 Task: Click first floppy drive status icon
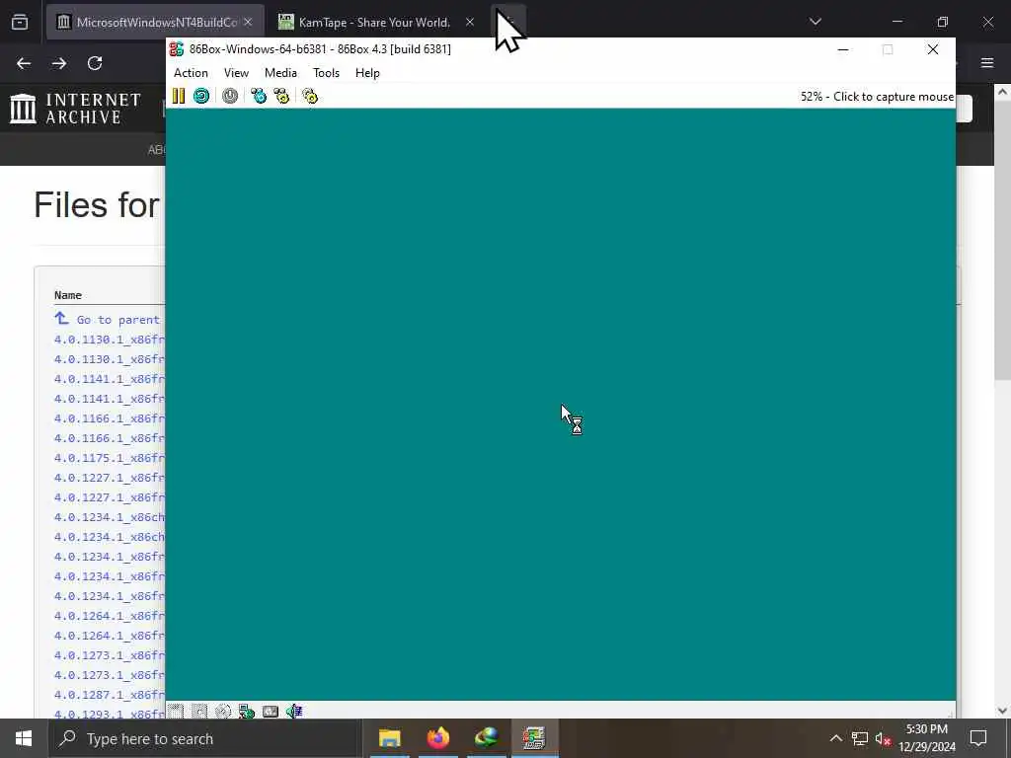click(176, 712)
